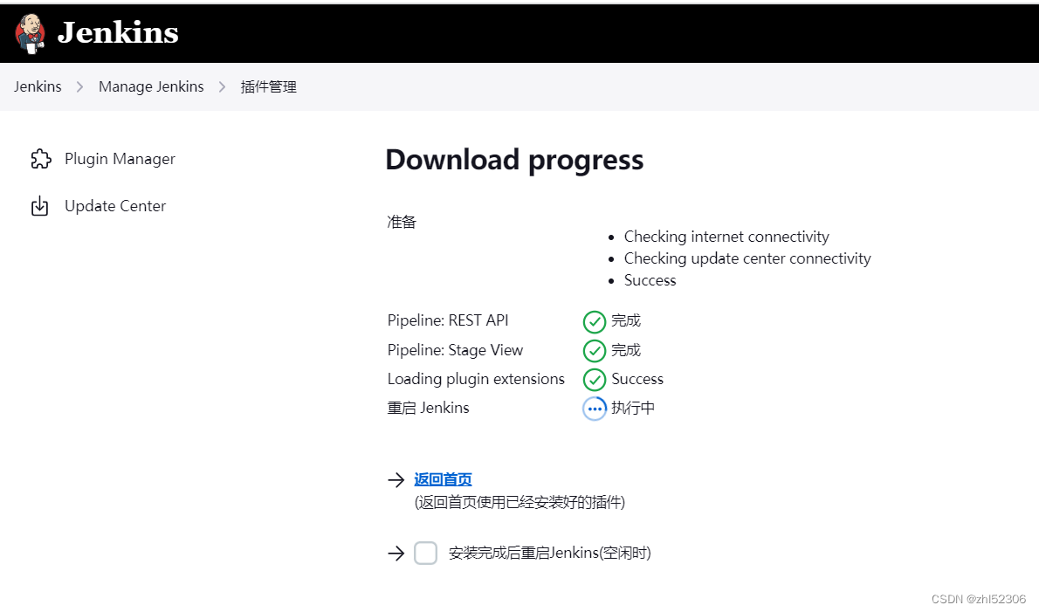This screenshot has width=1039, height=612.
Task: Tick the 安装完成后重启Jenkins checkbox
Action: click(425, 553)
